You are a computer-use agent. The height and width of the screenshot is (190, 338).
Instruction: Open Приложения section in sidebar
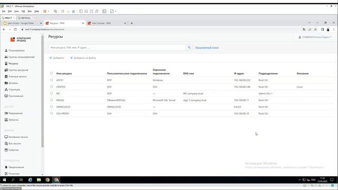click(x=14, y=96)
